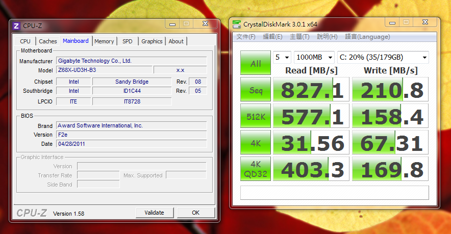This screenshot has height=234, width=451.
Task: Select the Mainboard tab
Action: pyautogui.click(x=76, y=41)
